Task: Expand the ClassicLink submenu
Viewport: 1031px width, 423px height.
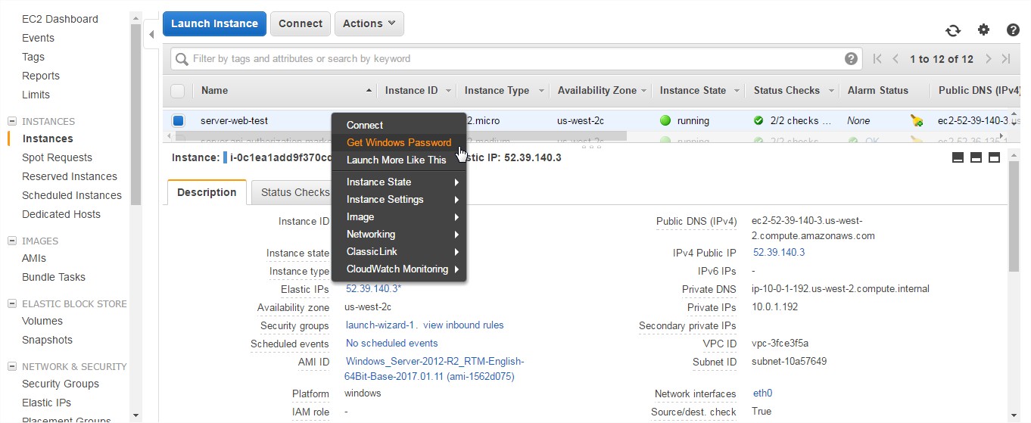Action: point(399,251)
